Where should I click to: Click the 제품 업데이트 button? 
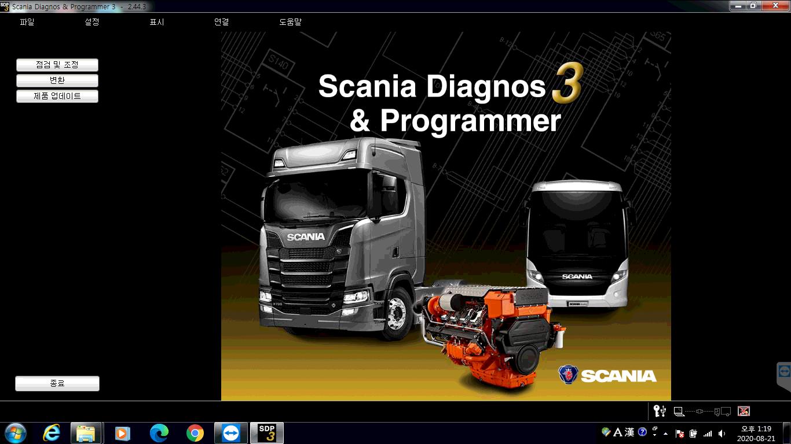(57, 96)
